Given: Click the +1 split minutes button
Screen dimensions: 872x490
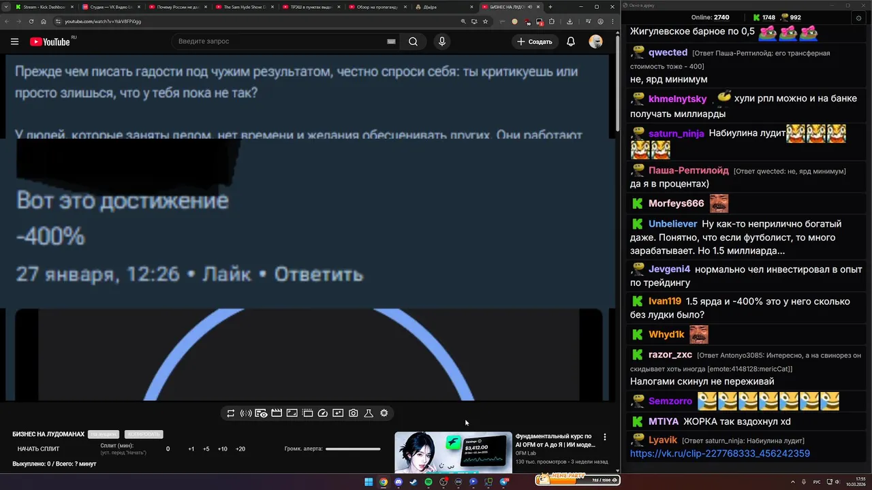Looking at the screenshot, I should click(191, 449).
